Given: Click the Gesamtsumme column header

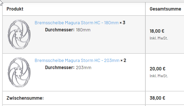Looking at the screenshot, I should (165, 9).
